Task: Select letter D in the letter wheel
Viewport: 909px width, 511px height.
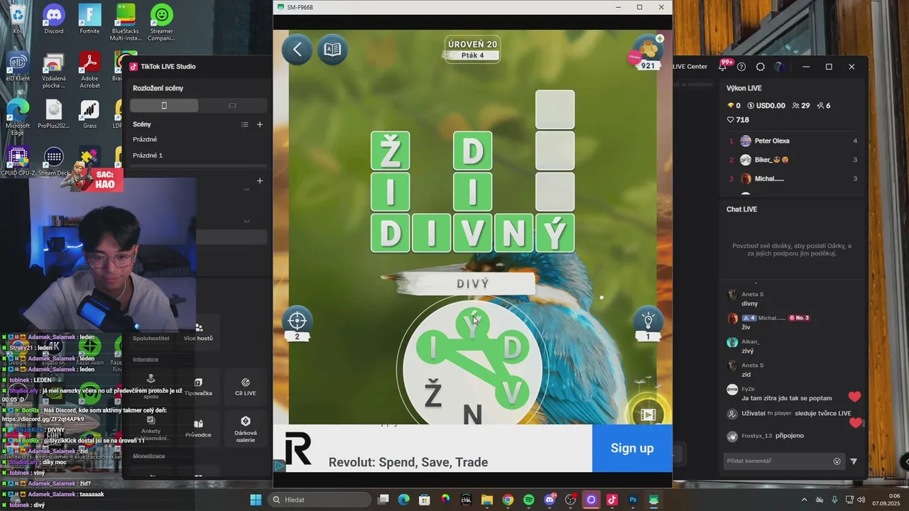Action: (511, 348)
